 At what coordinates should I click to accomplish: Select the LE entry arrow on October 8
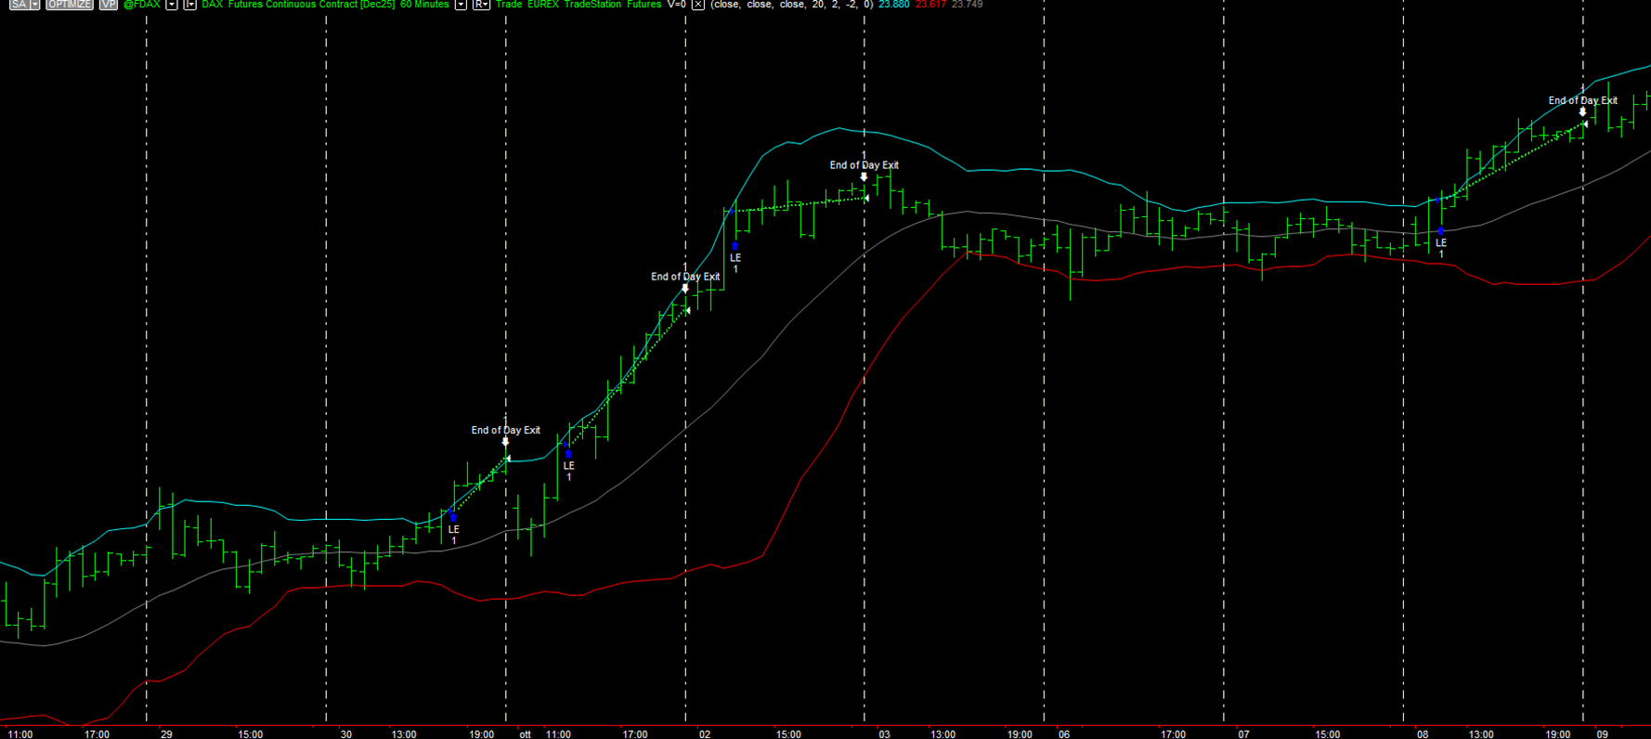coord(1441,230)
